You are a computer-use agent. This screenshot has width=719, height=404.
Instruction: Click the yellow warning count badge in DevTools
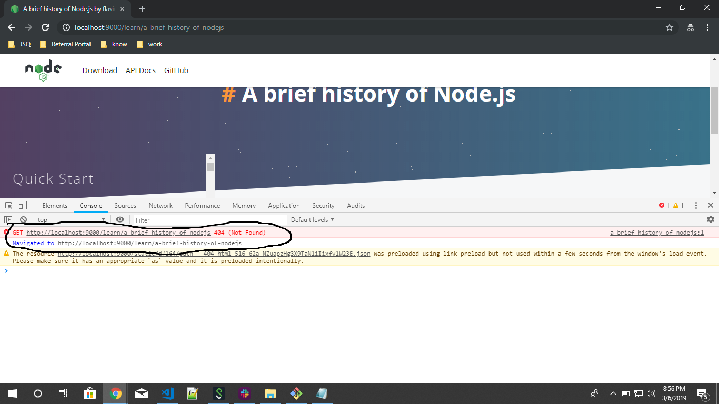(x=678, y=206)
